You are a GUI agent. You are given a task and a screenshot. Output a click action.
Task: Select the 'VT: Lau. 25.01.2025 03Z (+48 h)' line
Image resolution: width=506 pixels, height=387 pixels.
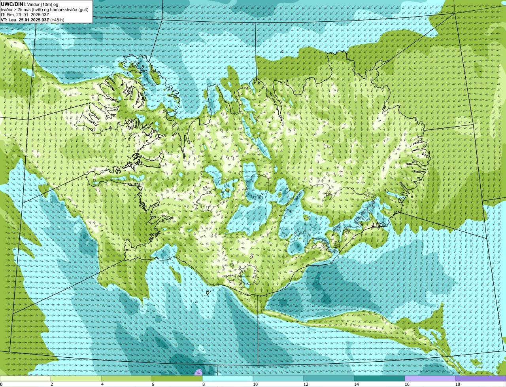coord(32,19)
